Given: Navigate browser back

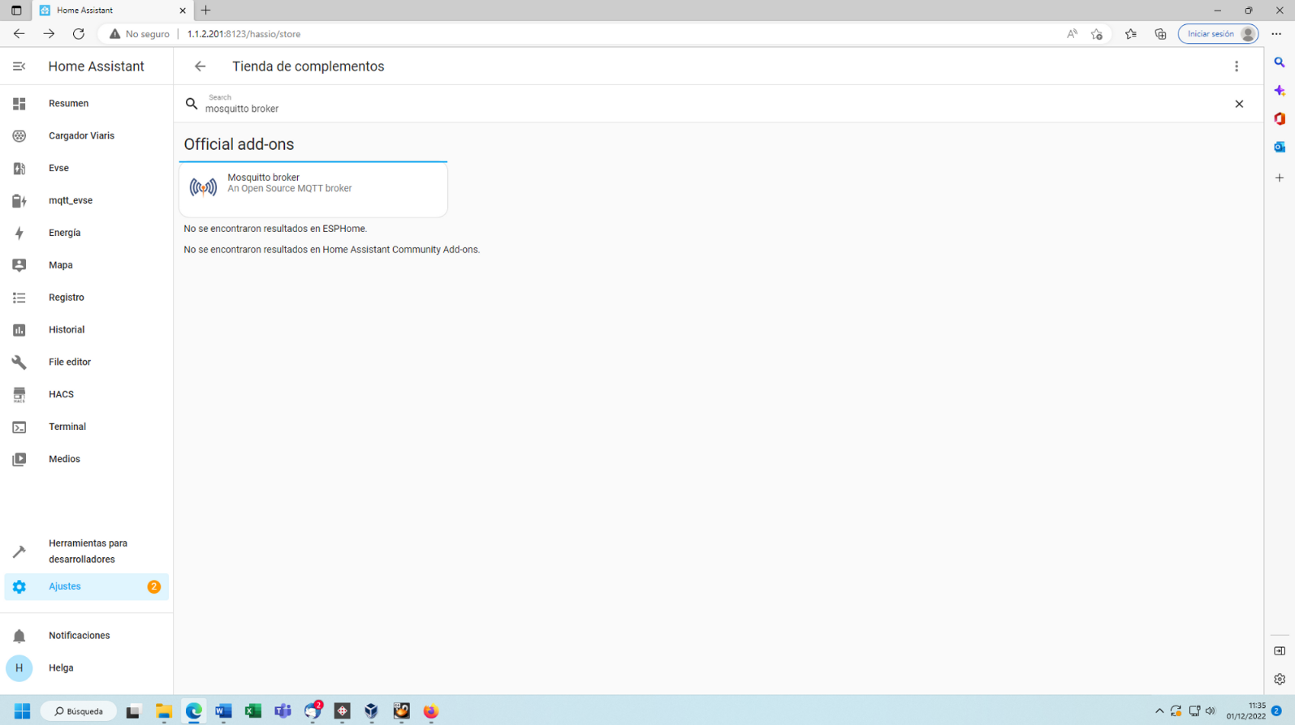Looking at the screenshot, I should coord(19,34).
